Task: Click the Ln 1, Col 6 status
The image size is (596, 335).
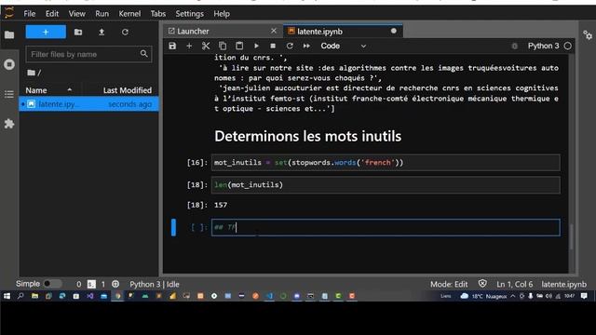Action: tap(514, 284)
